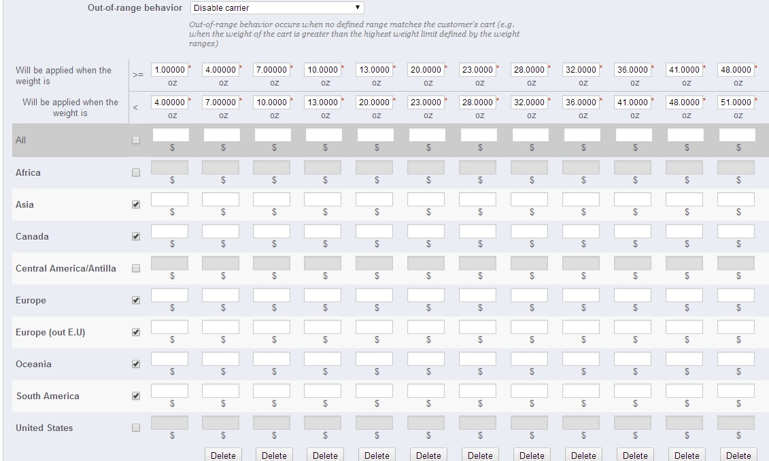
Task: Edit the lower weight bound 48.0000 field
Action: pyautogui.click(x=736, y=69)
